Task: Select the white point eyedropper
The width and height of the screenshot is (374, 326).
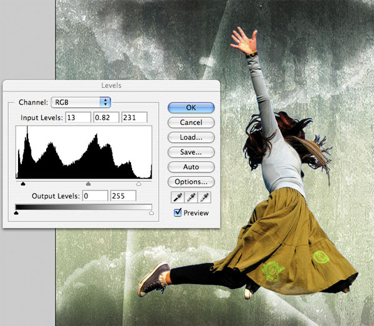Action: click(204, 197)
